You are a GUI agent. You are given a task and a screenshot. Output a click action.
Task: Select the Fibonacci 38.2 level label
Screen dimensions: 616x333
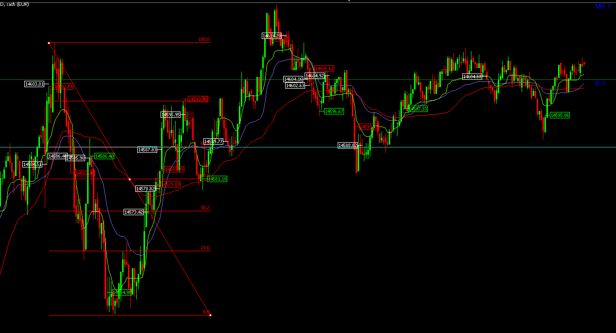point(205,208)
